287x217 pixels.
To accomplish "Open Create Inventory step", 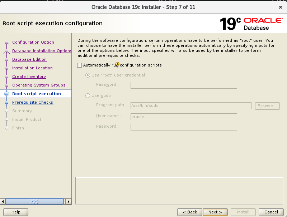I will [29, 77].
